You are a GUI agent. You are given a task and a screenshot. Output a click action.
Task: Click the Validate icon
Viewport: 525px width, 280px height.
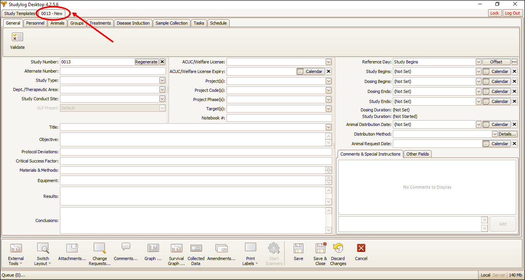click(17, 37)
